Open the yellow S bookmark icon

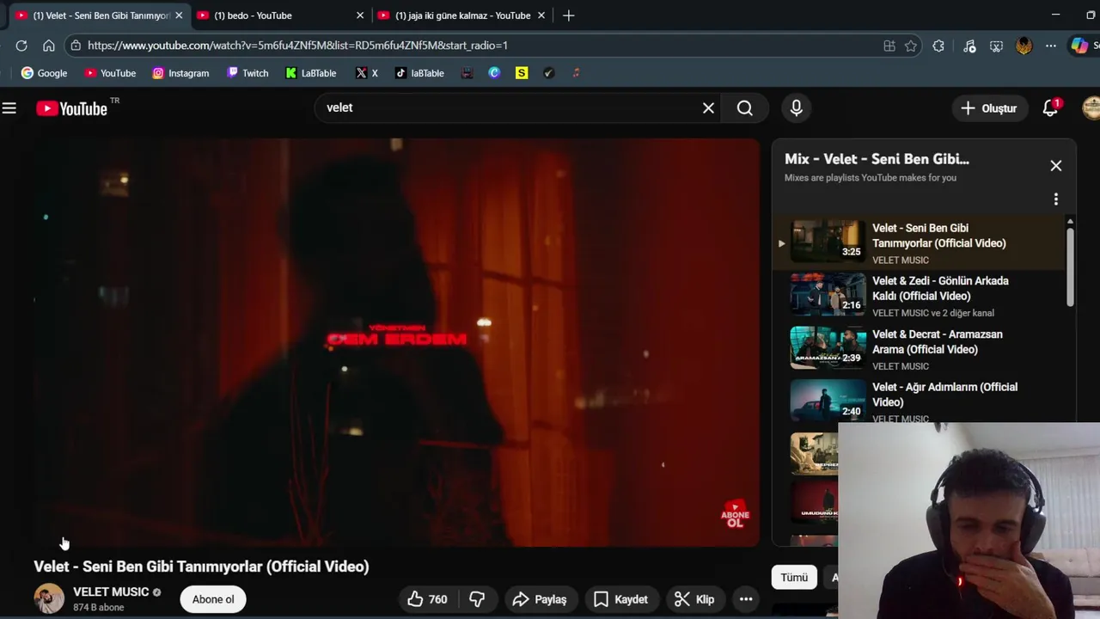click(522, 73)
